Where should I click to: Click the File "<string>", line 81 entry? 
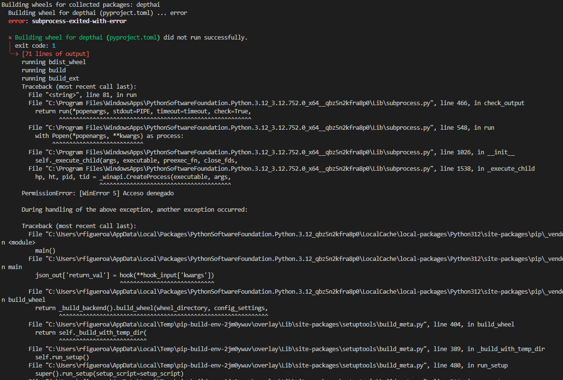[x=82, y=95]
